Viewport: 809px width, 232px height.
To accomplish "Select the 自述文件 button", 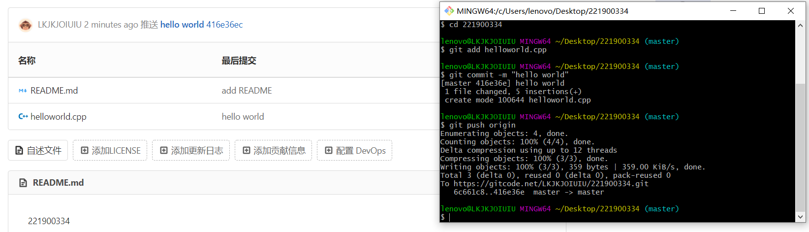I will click(x=38, y=150).
